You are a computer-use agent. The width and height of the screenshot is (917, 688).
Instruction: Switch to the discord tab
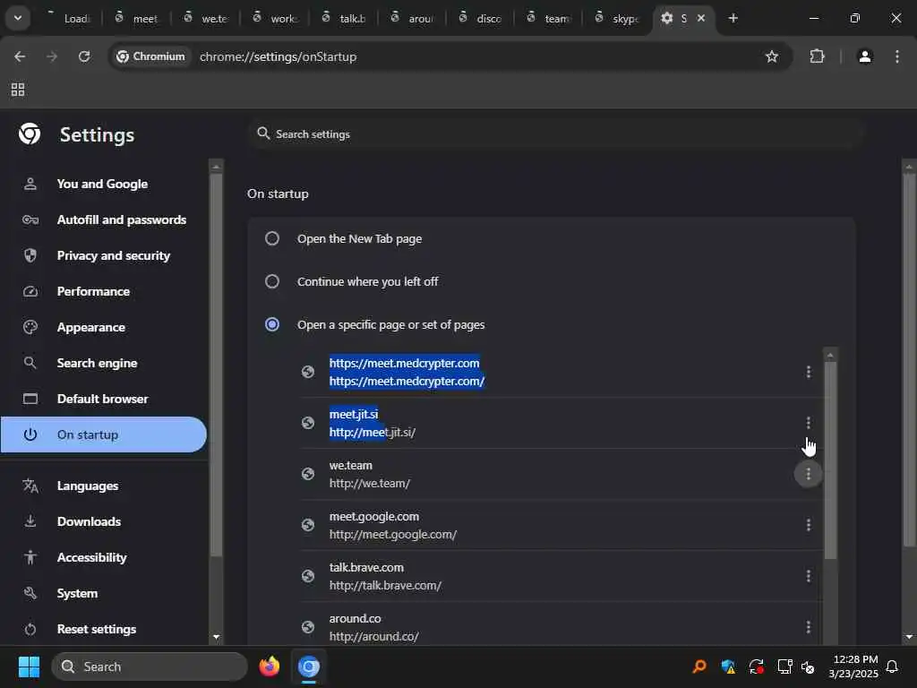tap(482, 18)
